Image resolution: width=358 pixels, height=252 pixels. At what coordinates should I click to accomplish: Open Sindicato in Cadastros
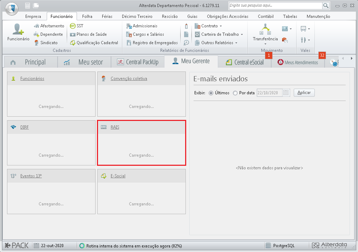tap(46, 43)
